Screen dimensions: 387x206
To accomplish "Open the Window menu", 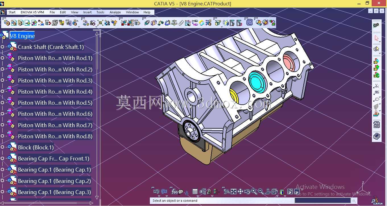I will point(133,12).
